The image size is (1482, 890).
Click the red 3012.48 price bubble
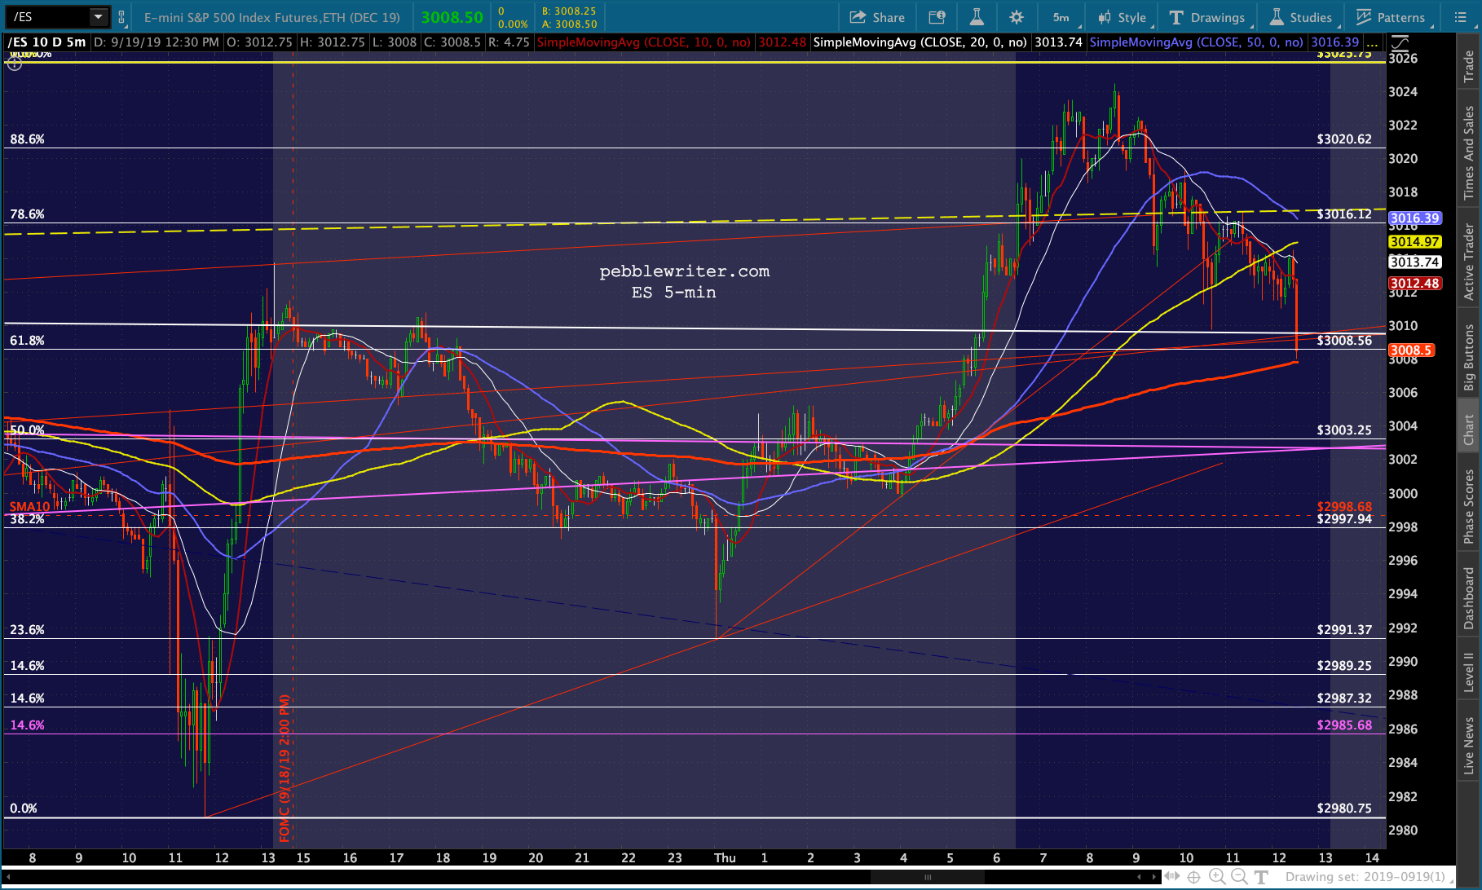coord(1415,284)
